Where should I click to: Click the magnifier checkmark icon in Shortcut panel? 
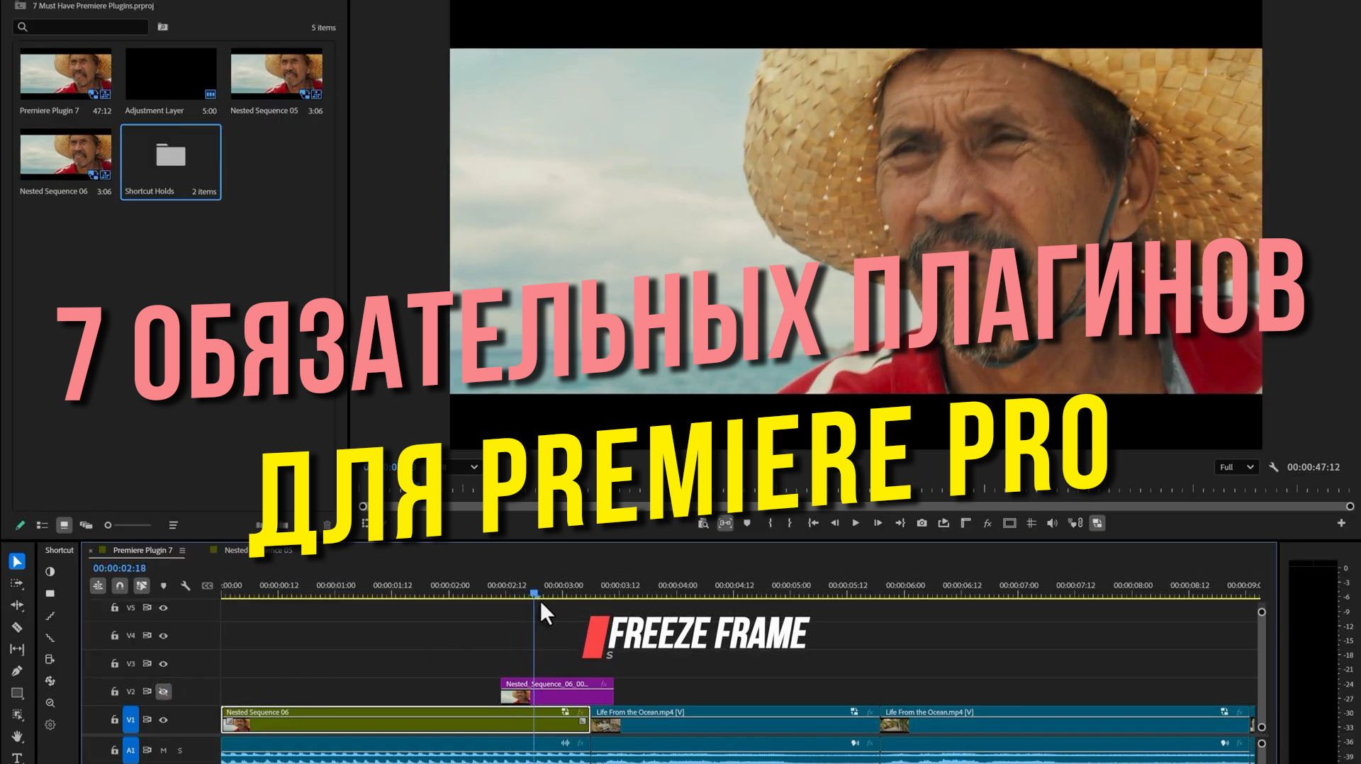(x=50, y=703)
